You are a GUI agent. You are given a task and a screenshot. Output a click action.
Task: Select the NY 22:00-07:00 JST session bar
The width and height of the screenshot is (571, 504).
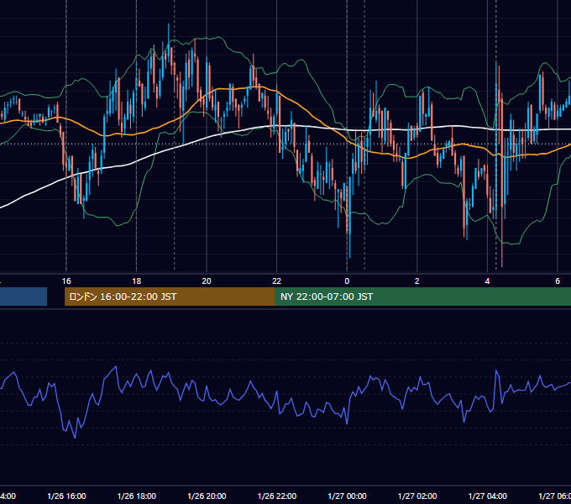(422, 297)
